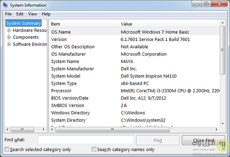
Task: Expand the Components tree node
Action: click(9, 37)
